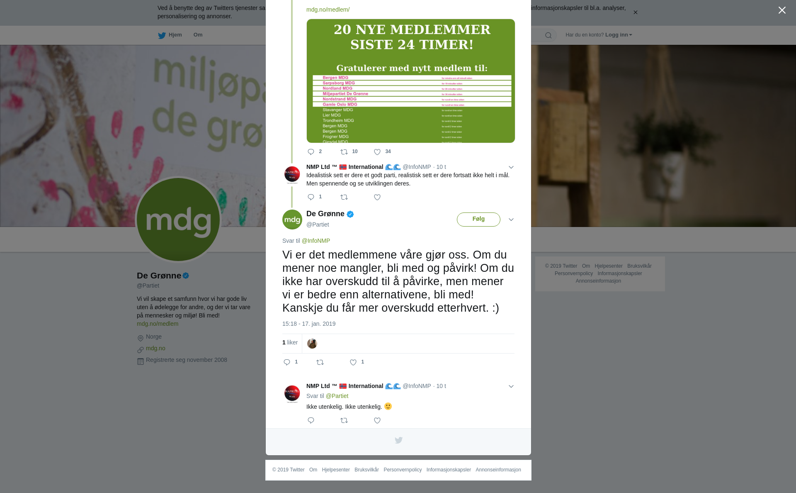Open the mdg.no/medlem/ link in the tweet
The image size is (796, 493).
pos(328,10)
